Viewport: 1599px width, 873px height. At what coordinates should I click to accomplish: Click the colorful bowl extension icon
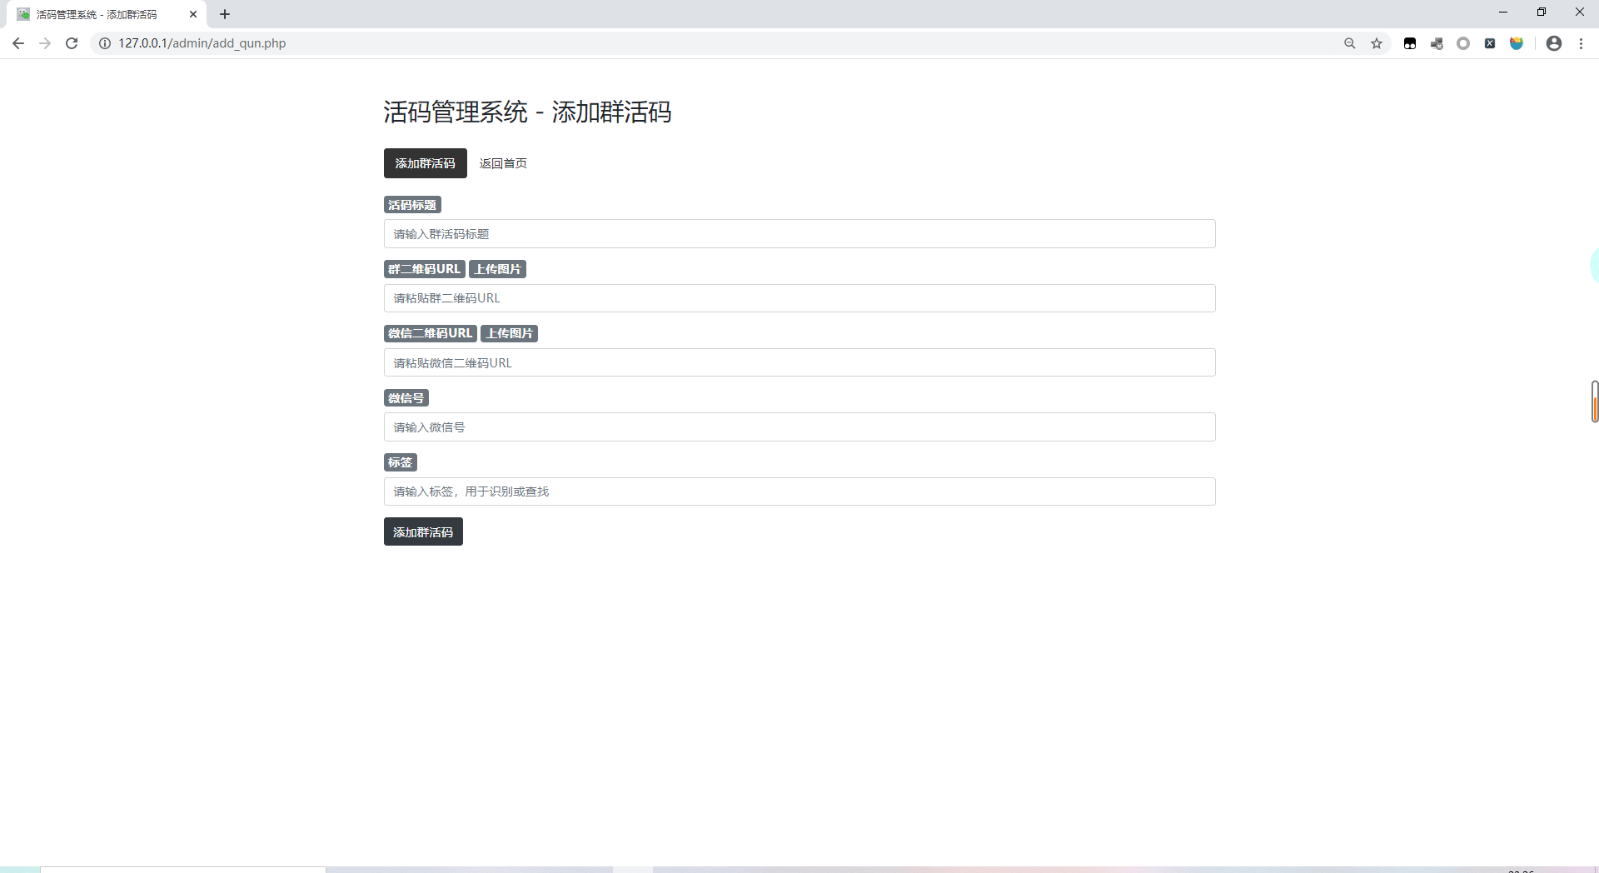(x=1517, y=43)
